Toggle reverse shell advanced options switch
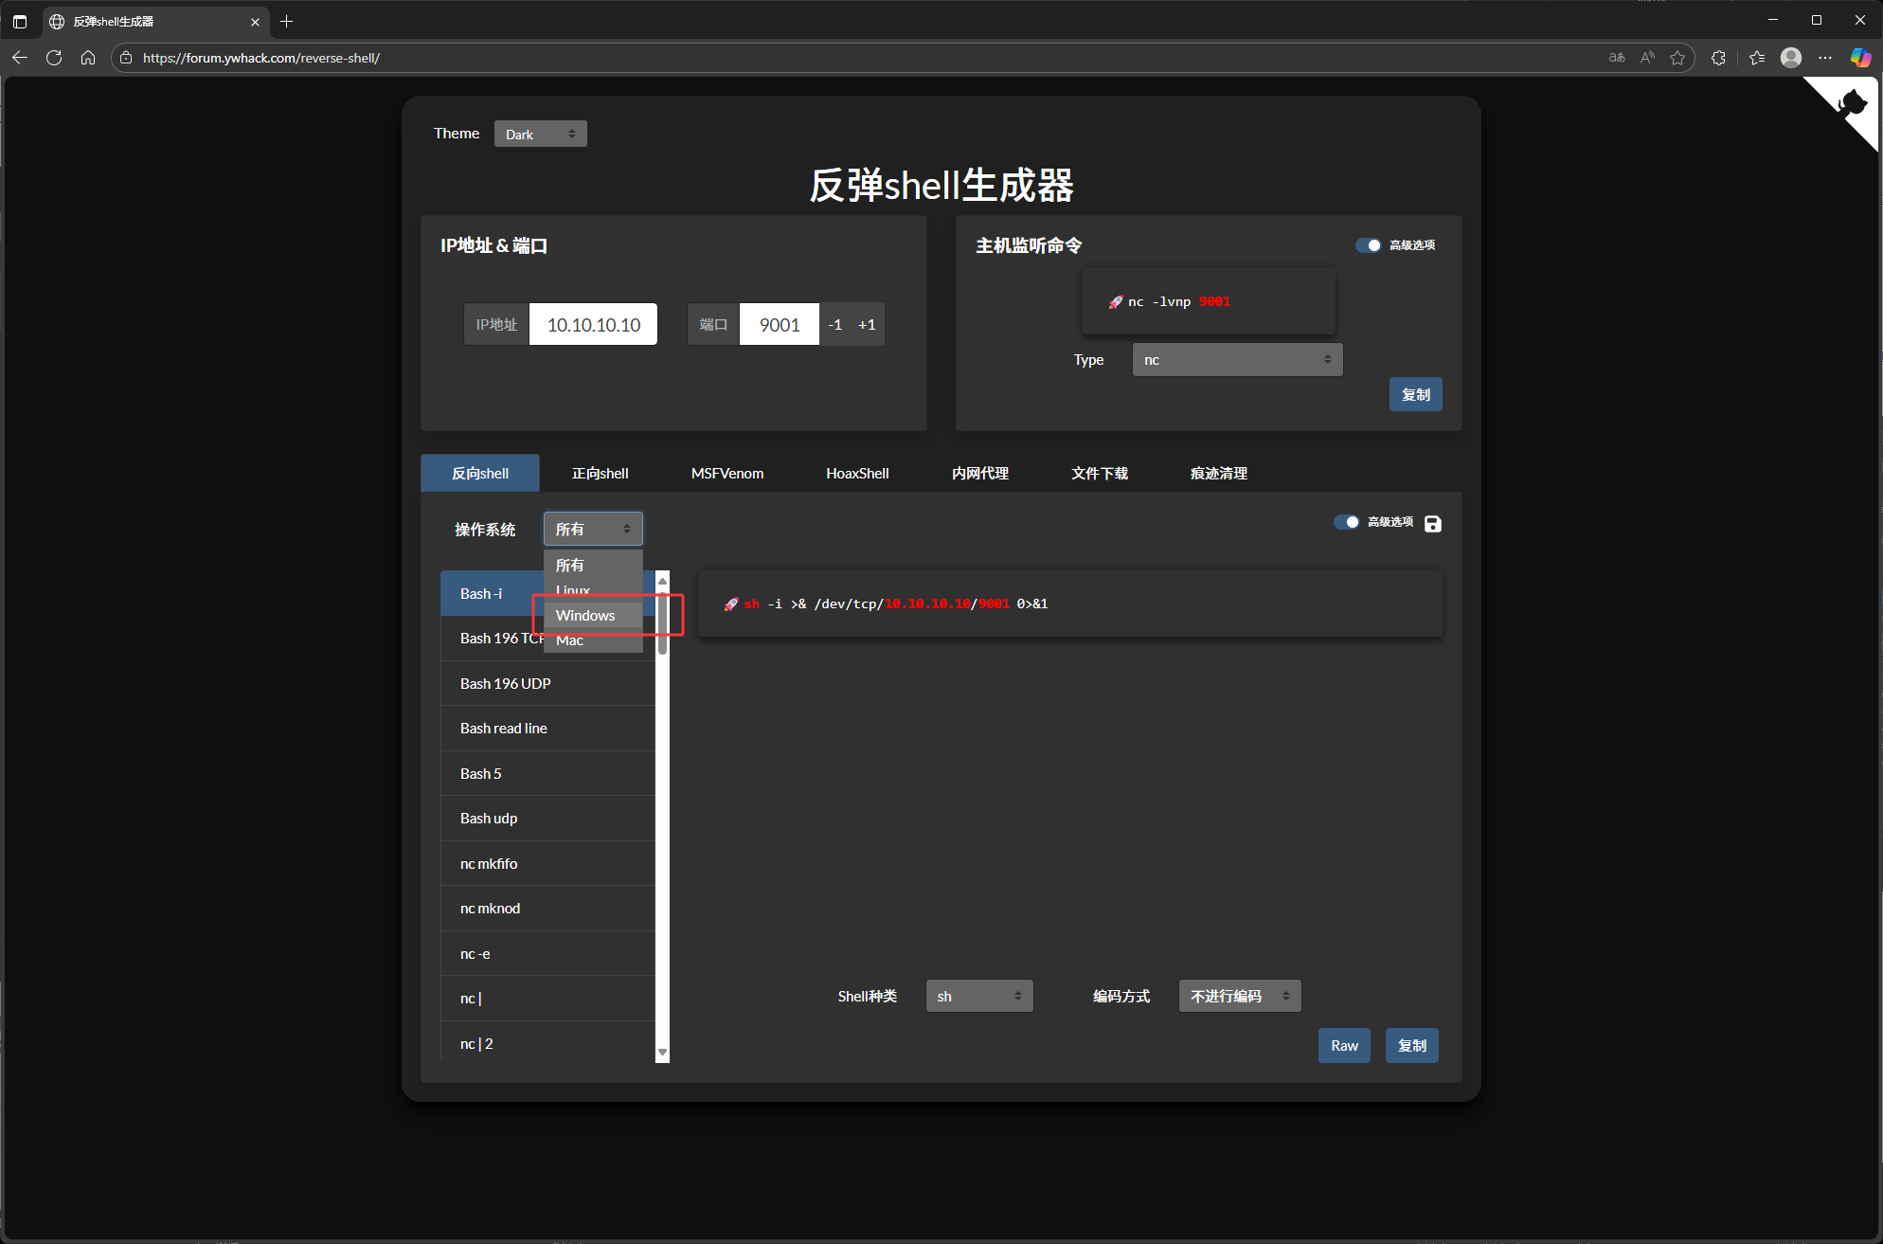The image size is (1883, 1244). pos(1346,522)
